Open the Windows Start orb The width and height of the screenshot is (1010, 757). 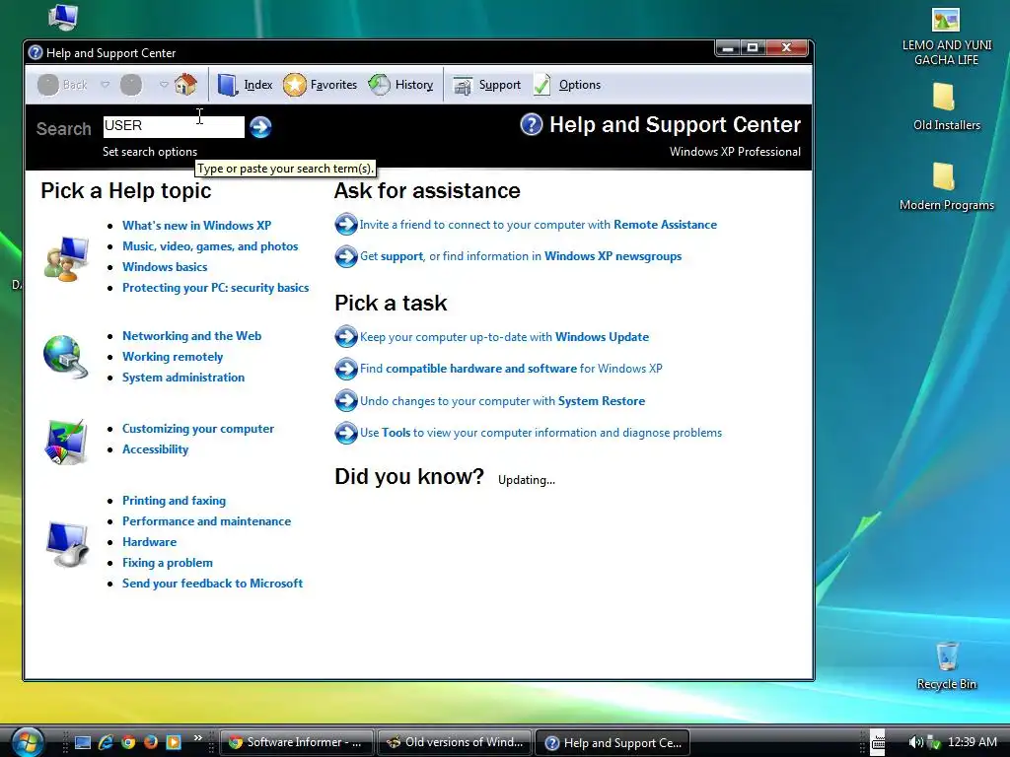click(26, 741)
